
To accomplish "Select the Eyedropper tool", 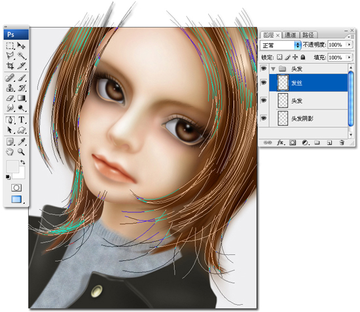I will 22,142.
